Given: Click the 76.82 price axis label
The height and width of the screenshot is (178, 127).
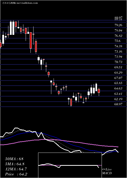Looking at the screenshot, I should pos(118,36).
